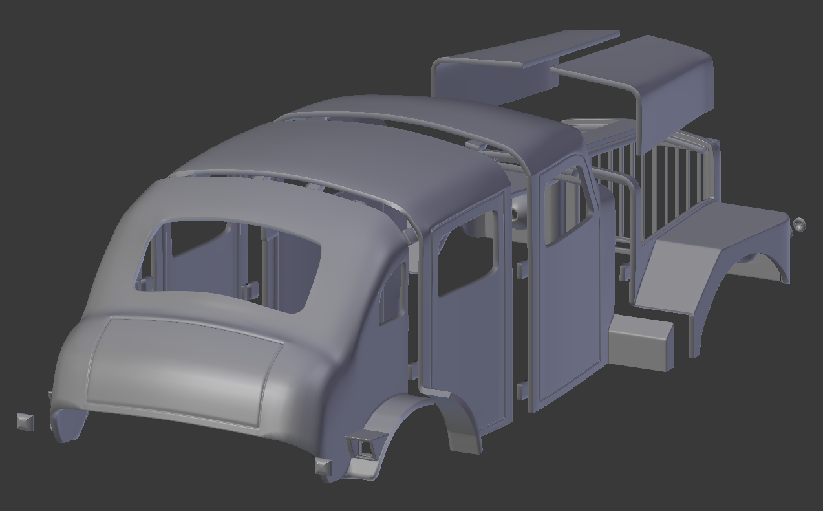The width and height of the screenshot is (823, 511).
Task: Click the cylindrical fitting near the door top
Action: click(517, 213)
